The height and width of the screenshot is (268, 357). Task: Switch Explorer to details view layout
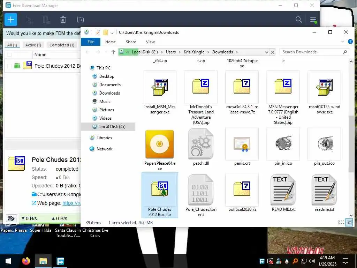(341, 222)
